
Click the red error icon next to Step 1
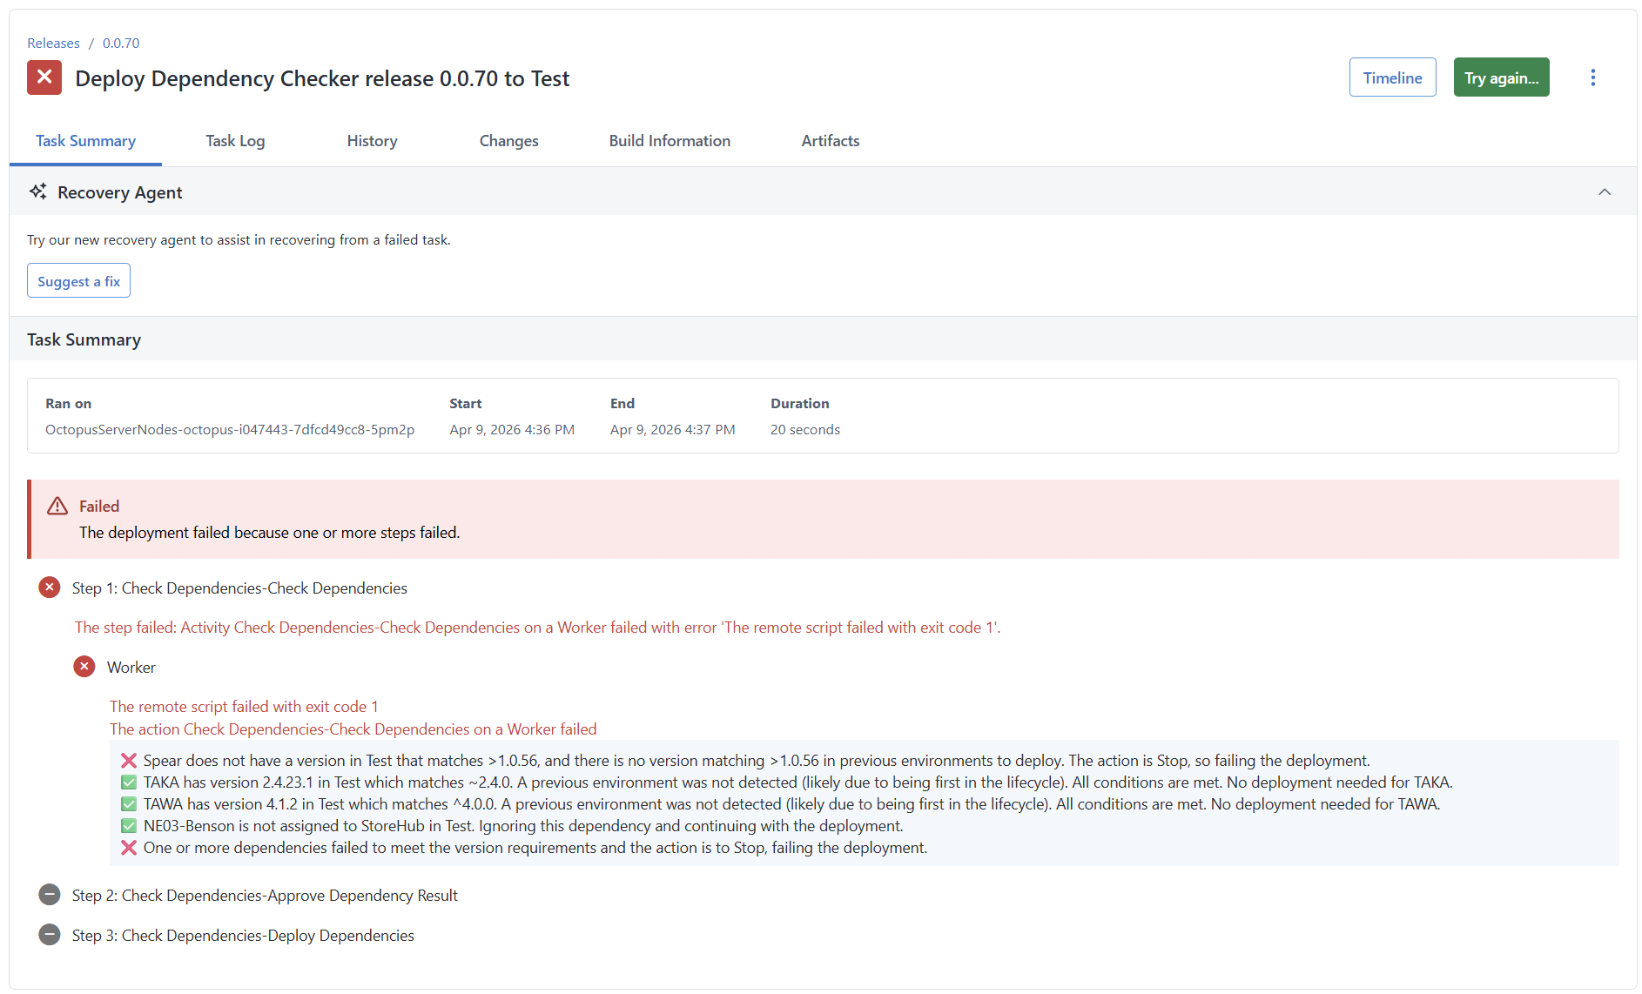50,588
